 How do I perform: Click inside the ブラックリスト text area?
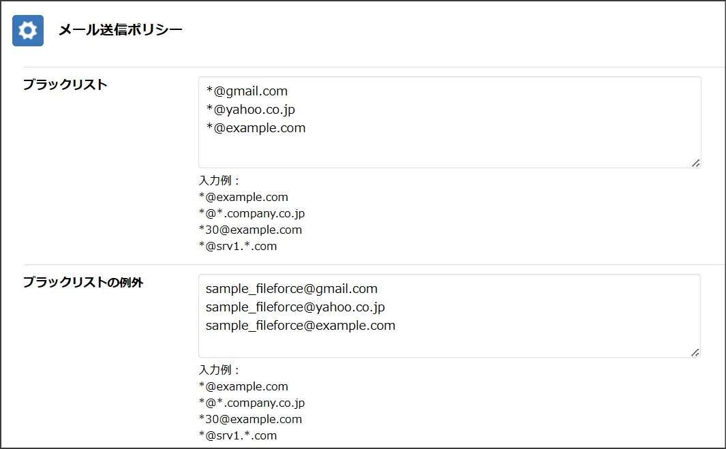pos(450,122)
